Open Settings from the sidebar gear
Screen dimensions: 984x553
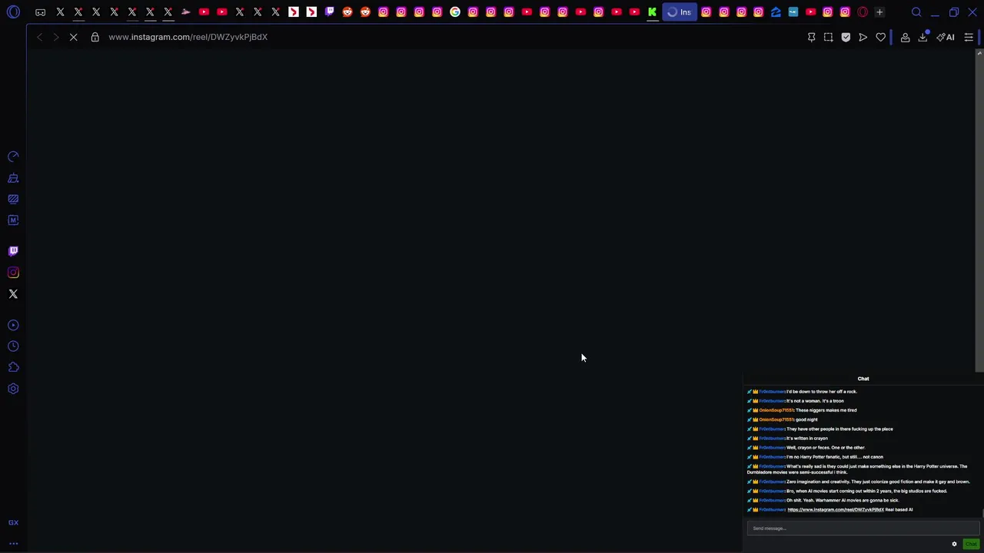pos(13,389)
